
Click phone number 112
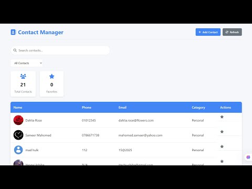click(85, 150)
